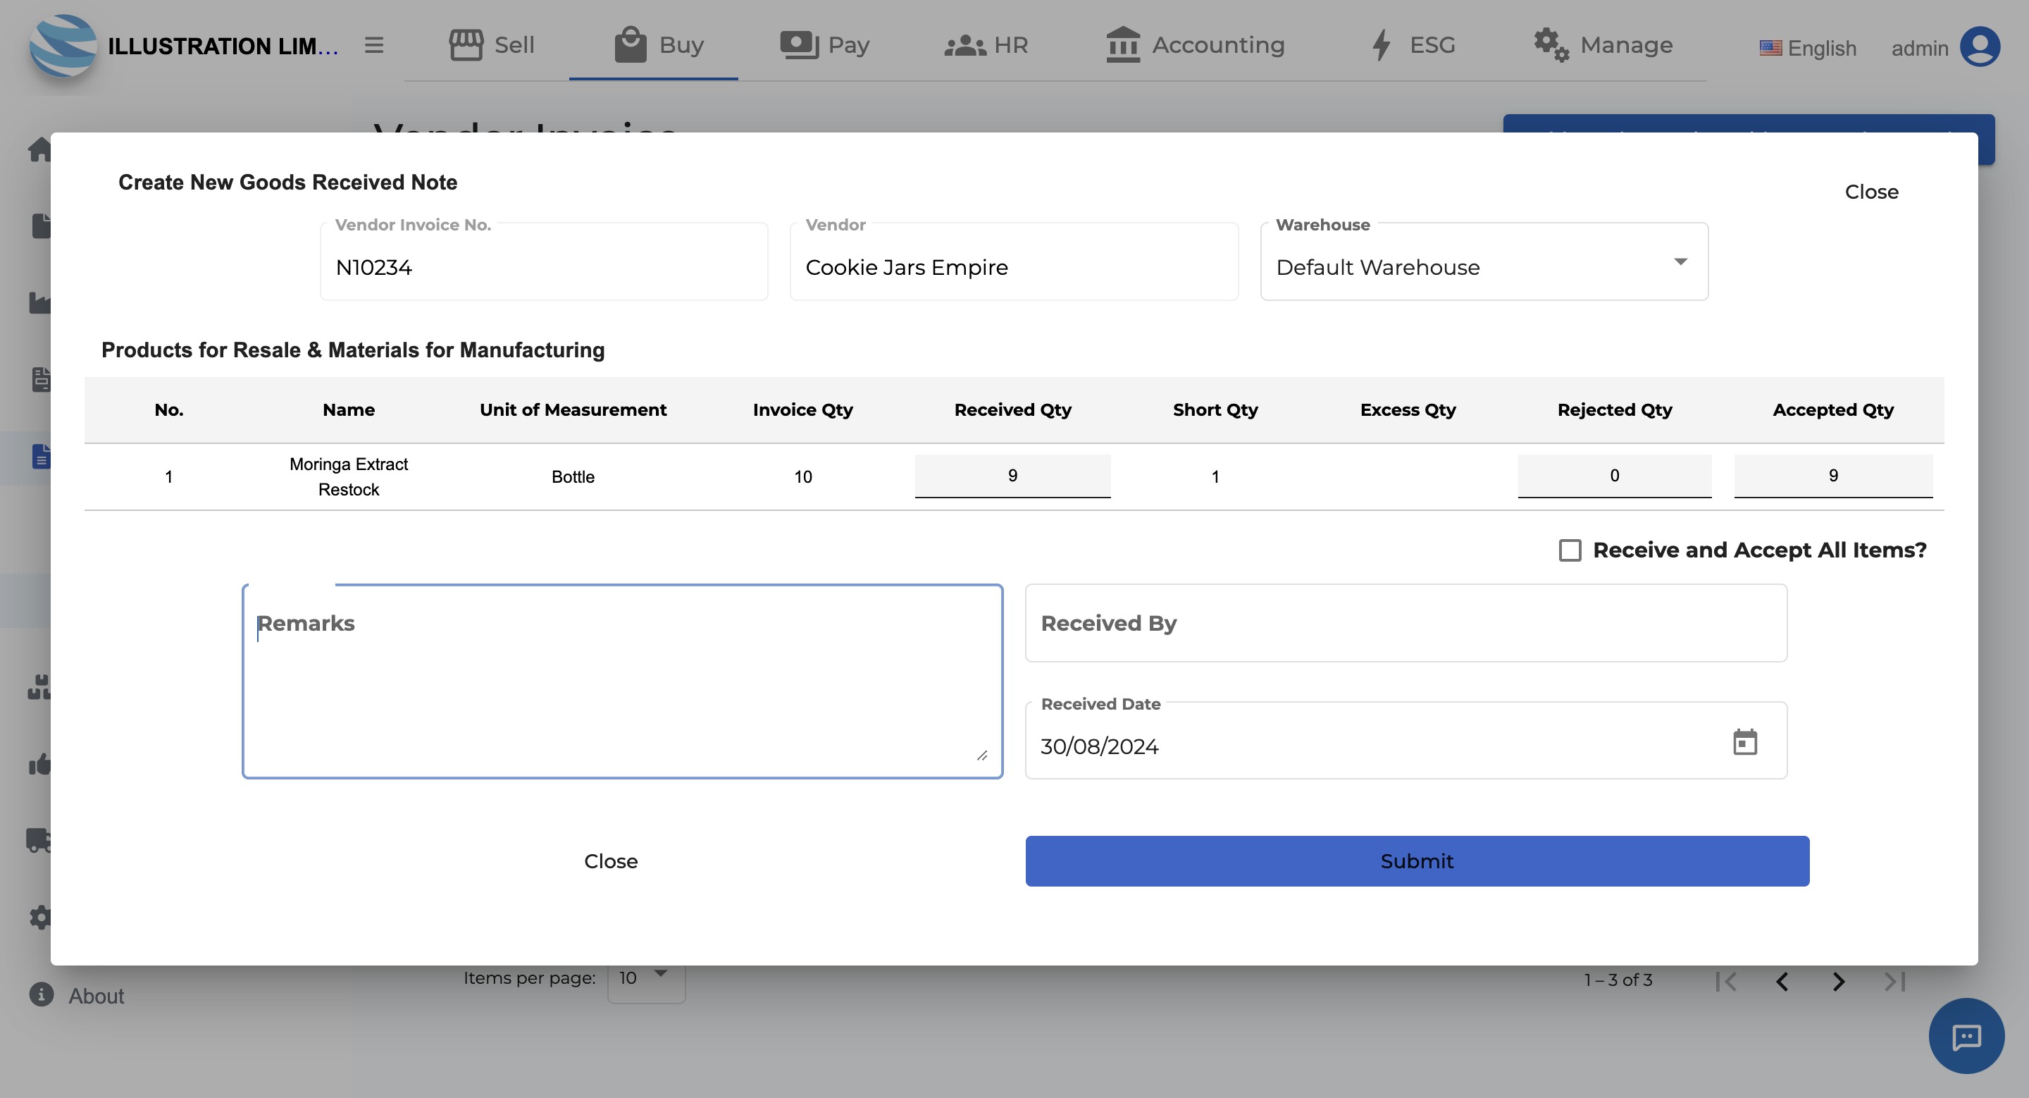The height and width of the screenshot is (1098, 2029).
Task: Open the Accounting menu
Action: (x=1195, y=45)
